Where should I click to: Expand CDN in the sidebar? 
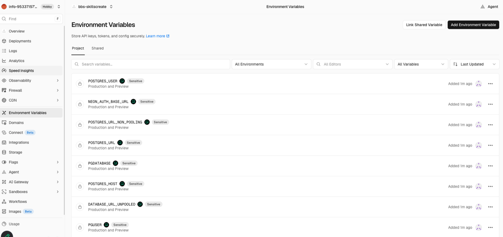58,100
